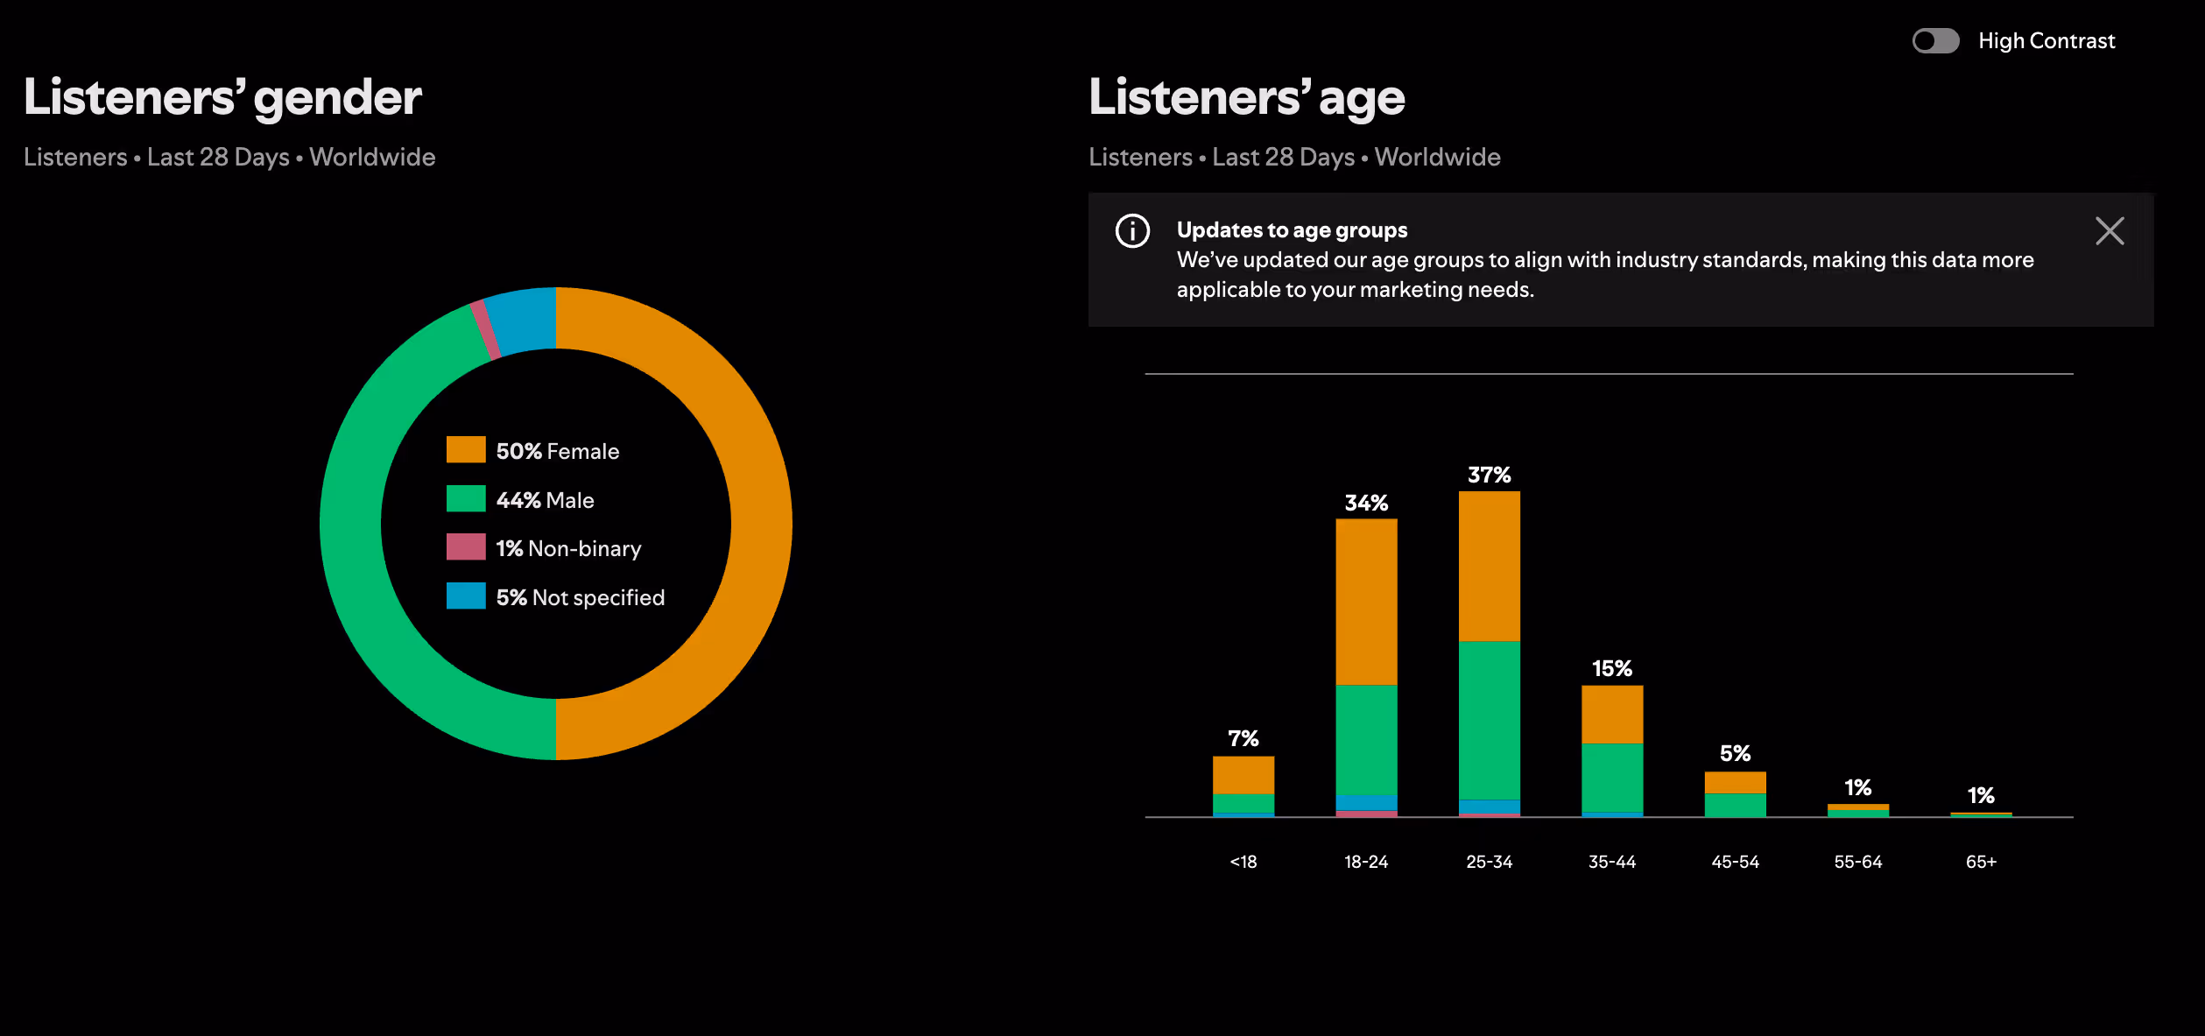Screen dimensions: 2205x1036
Task: Click the pink Non-binary legend swatch
Action: coord(466,547)
